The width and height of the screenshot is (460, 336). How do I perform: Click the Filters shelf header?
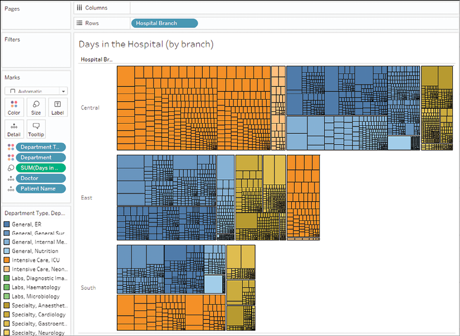13,39
